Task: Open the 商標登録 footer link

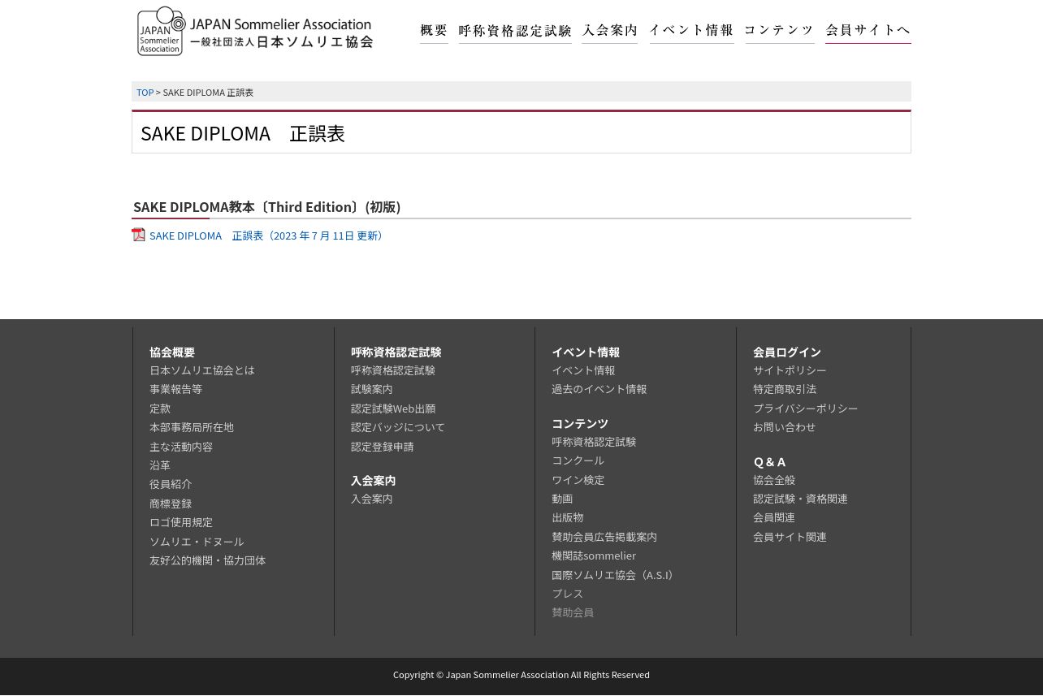Action: [171, 504]
